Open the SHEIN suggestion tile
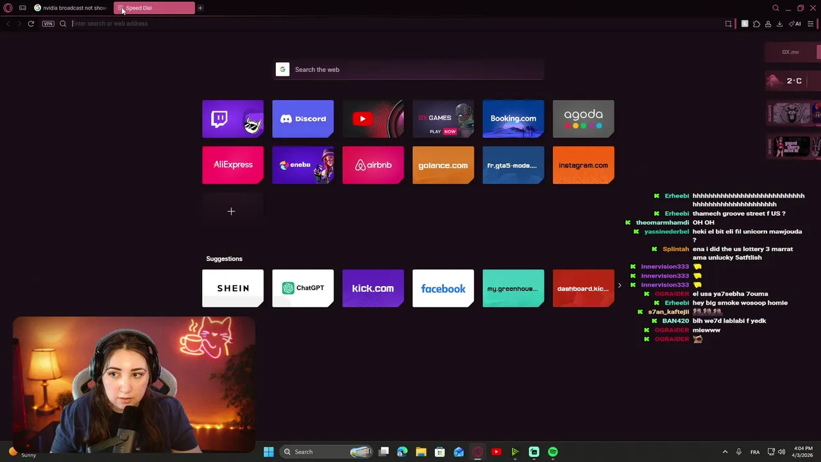 [x=233, y=288]
